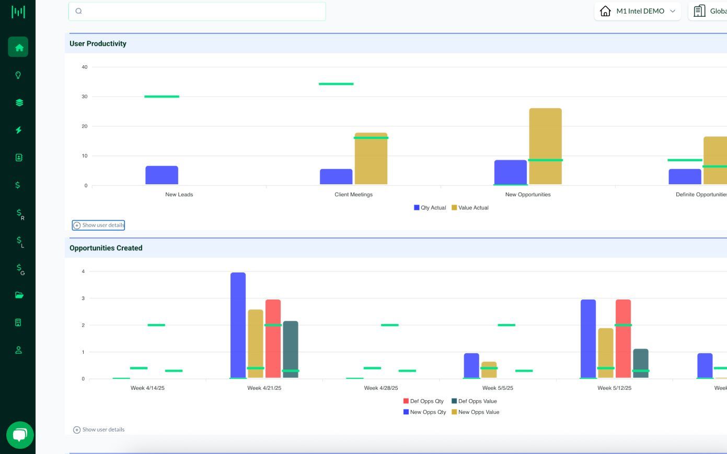Click the user profile sidebar icon

click(x=19, y=350)
